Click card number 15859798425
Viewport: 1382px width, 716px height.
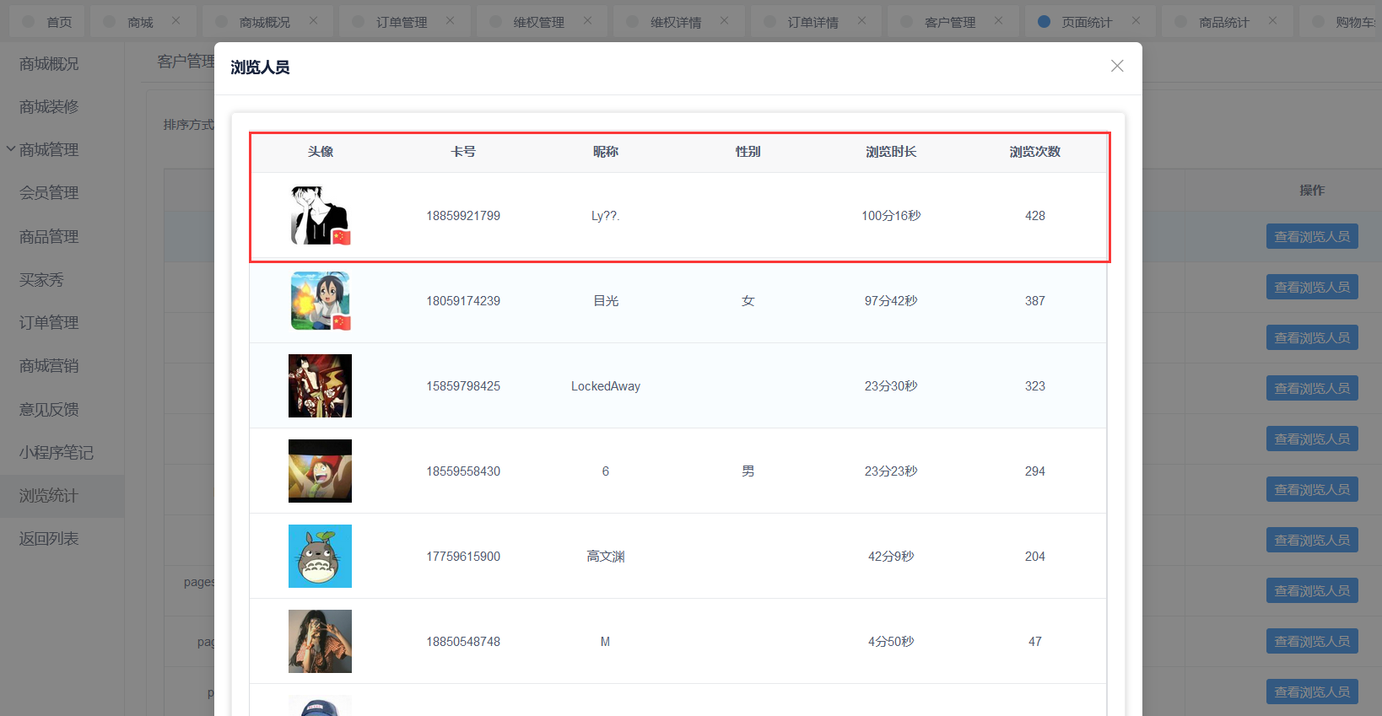(x=463, y=386)
